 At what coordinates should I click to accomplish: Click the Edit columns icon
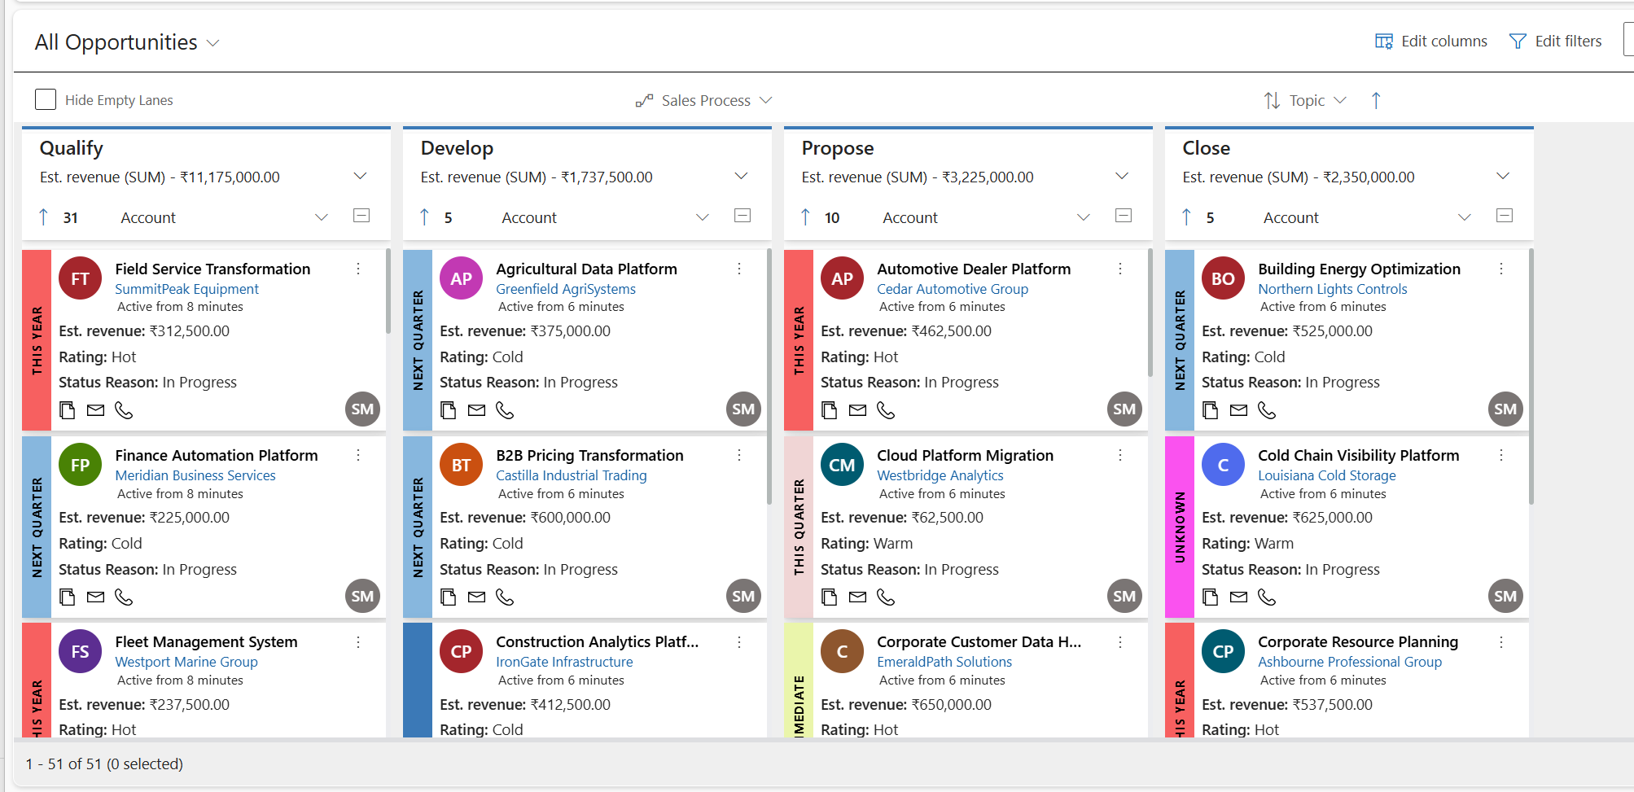point(1383,42)
